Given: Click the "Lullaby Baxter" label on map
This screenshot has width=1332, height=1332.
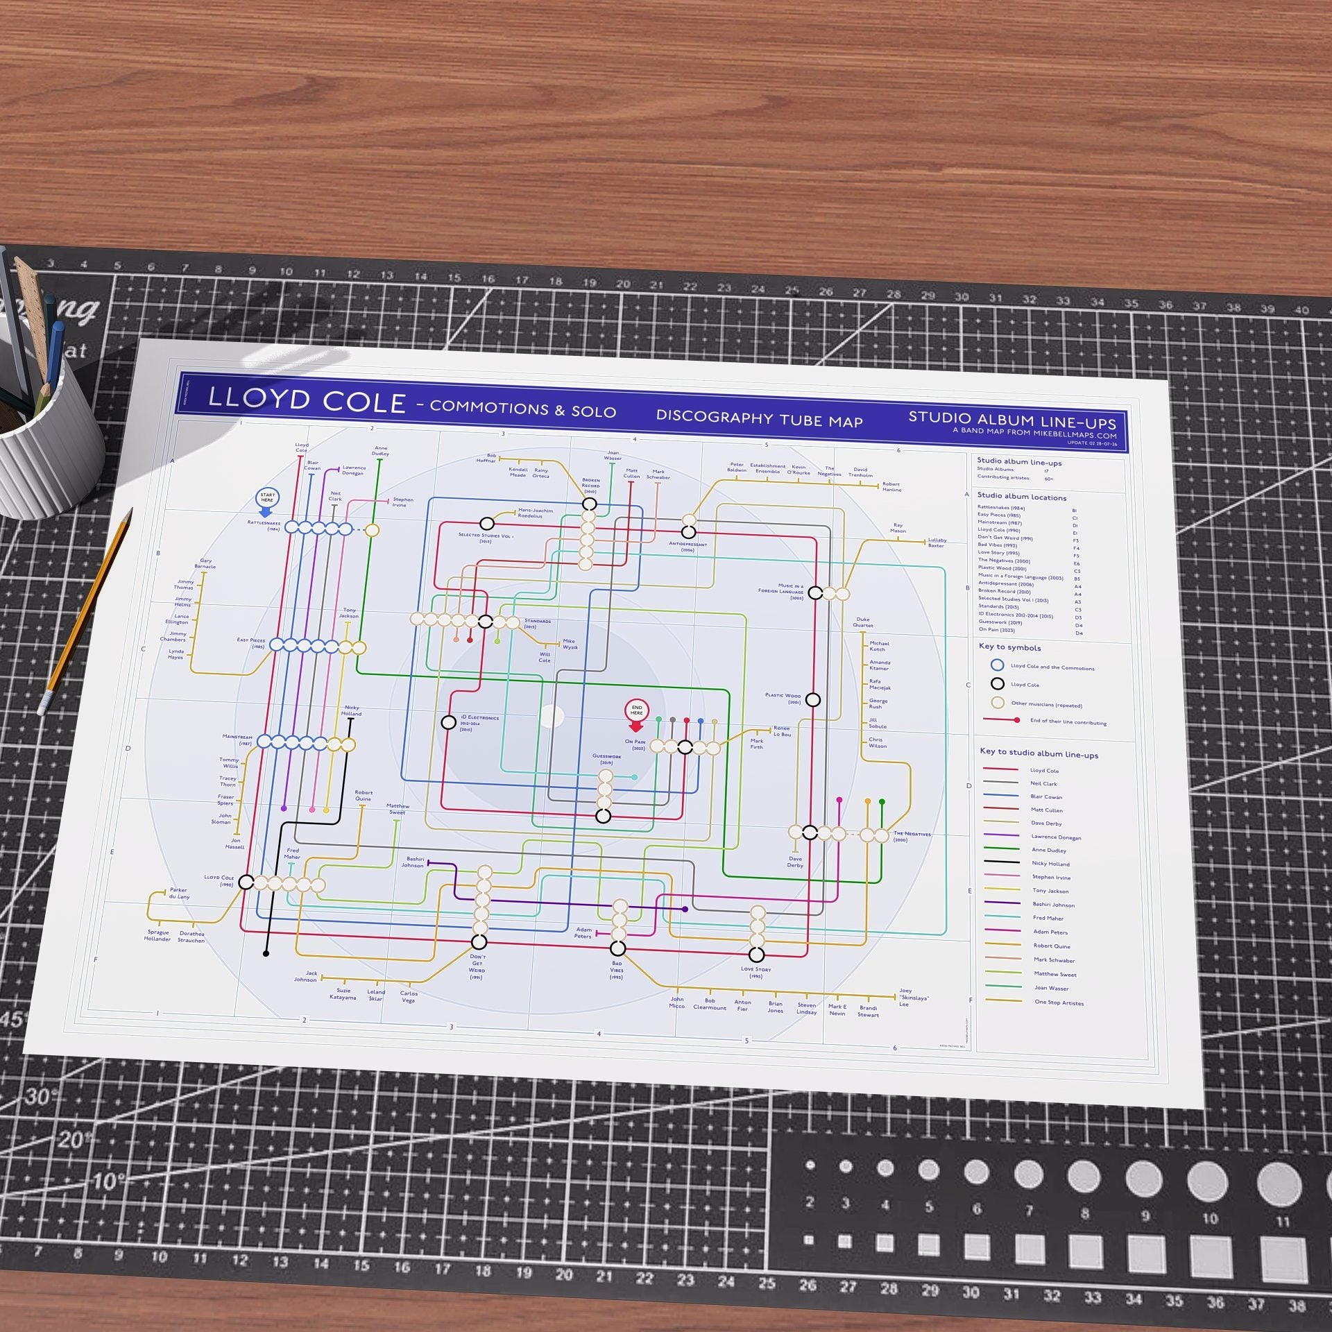Looking at the screenshot, I should coord(937,543).
